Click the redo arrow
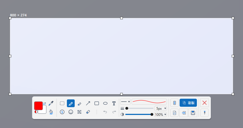Screen dimensions: 243x128 [114, 112]
